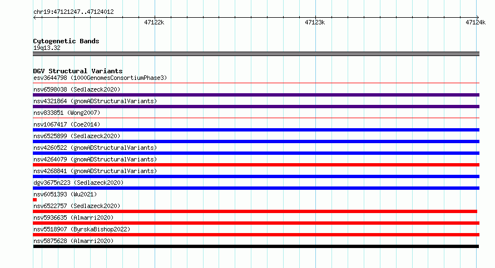Click the blue dgv3675n223 variant bar
Image resolution: width=495 pixels, height=268 pixels.
click(x=256, y=188)
